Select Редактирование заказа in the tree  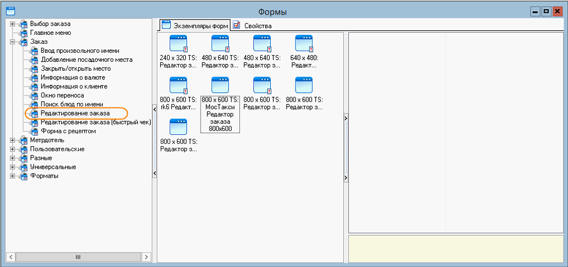75,114
